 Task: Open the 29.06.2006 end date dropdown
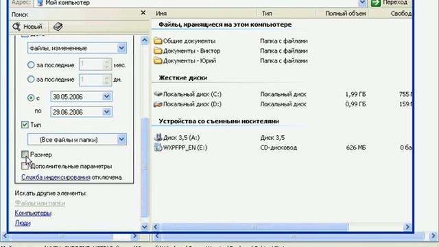(107, 112)
